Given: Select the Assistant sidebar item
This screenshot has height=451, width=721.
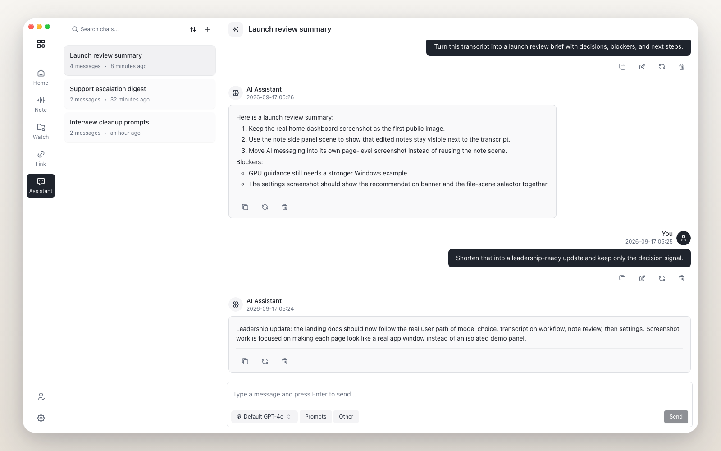Looking at the screenshot, I should [41, 186].
